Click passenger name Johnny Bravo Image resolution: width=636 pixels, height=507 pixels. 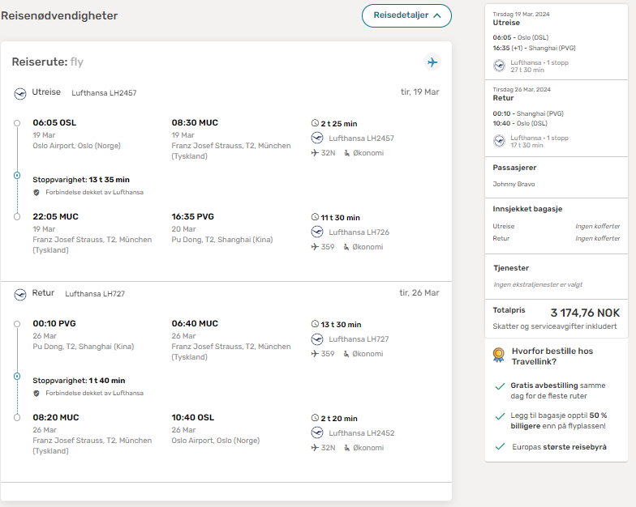point(514,185)
